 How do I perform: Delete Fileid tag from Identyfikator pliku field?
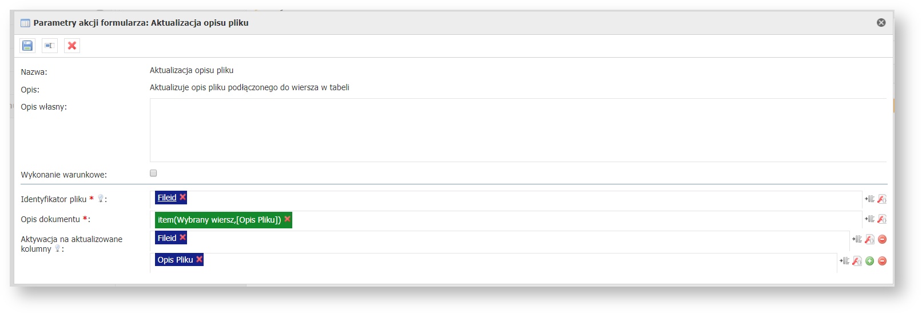pyautogui.click(x=183, y=197)
